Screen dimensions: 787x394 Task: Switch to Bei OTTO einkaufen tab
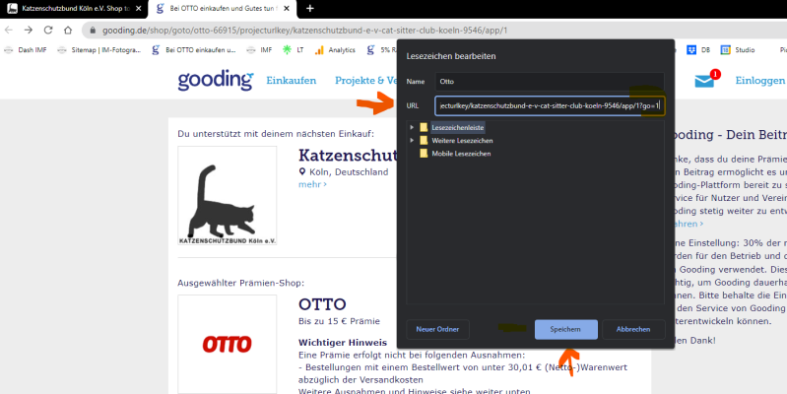coord(221,8)
